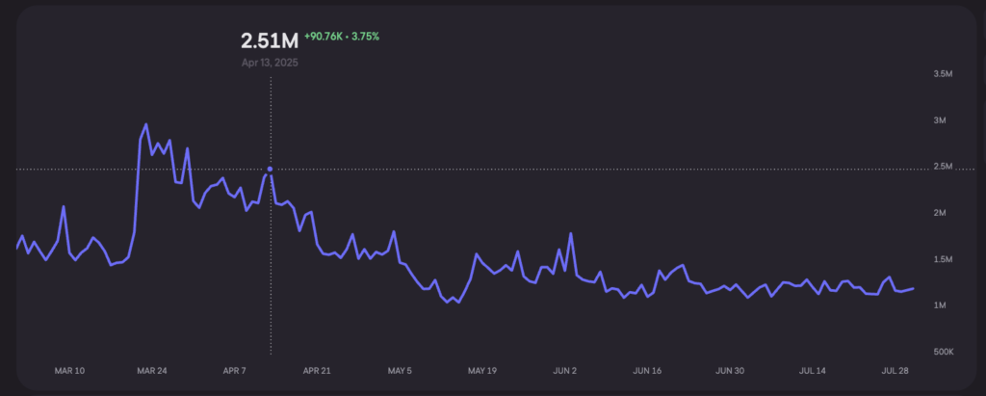
Task: Click the Apr 13, 2025 date label
Action: 270,63
